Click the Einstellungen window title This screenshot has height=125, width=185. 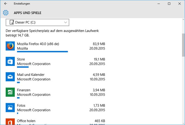click(22, 4)
